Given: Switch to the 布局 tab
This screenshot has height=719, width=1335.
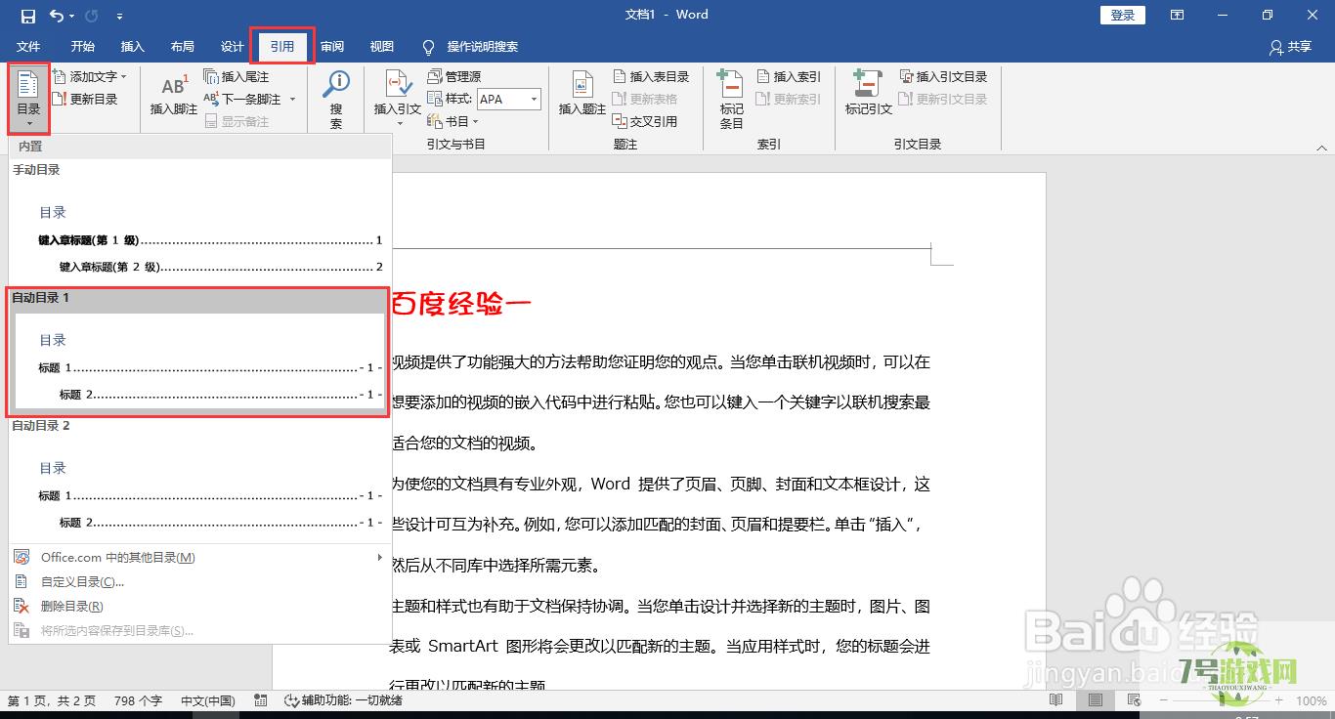Looking at the screenshot, I should click(x=182, y=47).
